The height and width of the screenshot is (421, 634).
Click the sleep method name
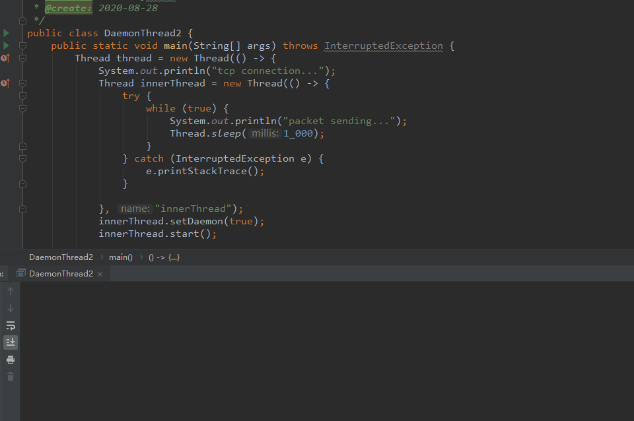click(226, 133)
